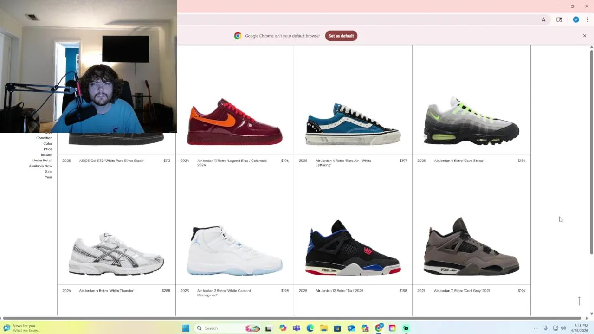
Task: Open the Windows Start menu
Action: 186,328
